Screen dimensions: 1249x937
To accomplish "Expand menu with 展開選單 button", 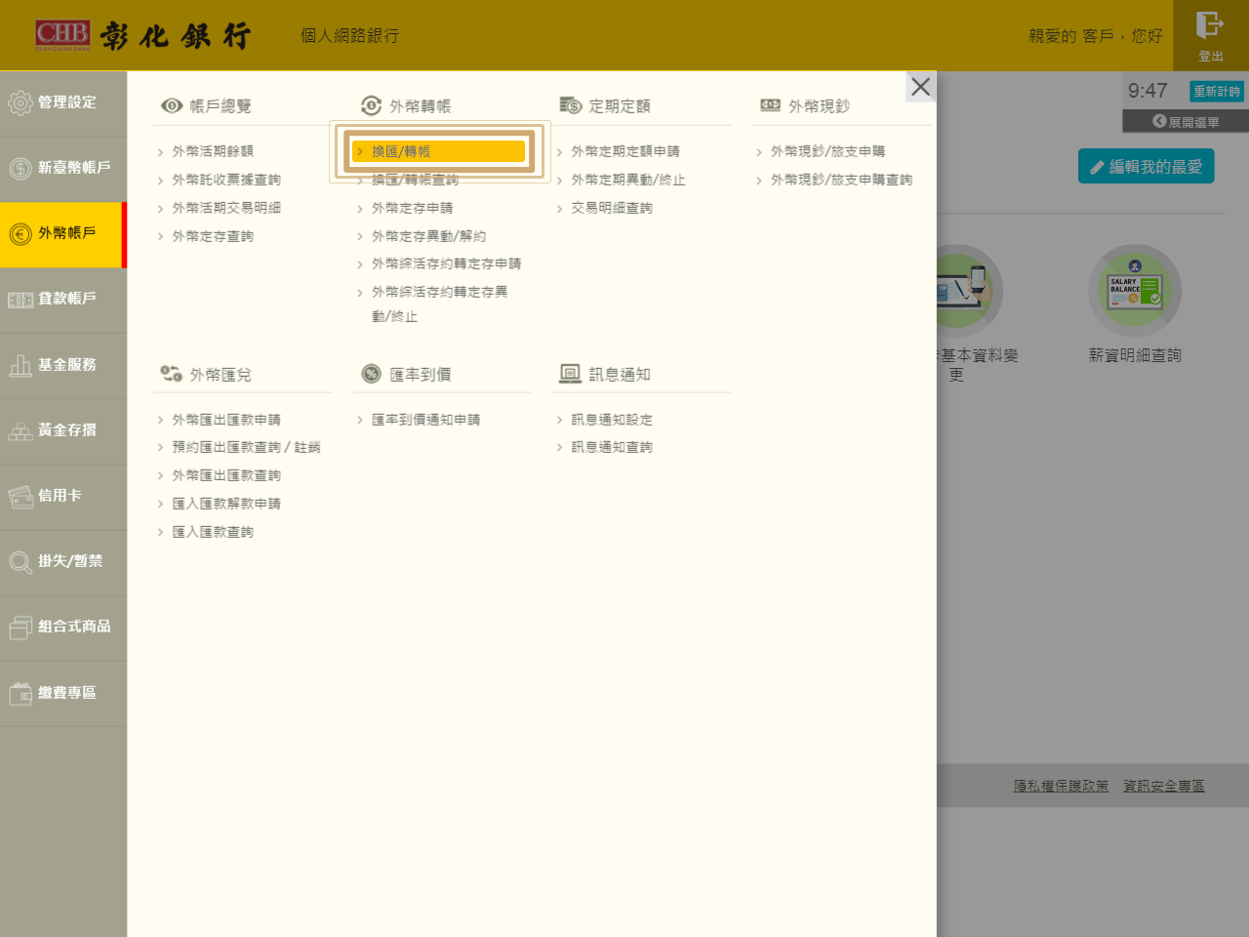I will tap(1186, 122).
